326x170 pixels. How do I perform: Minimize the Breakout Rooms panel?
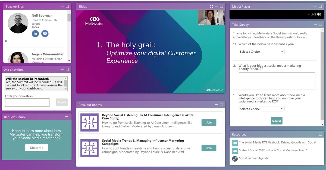point(216,105)
